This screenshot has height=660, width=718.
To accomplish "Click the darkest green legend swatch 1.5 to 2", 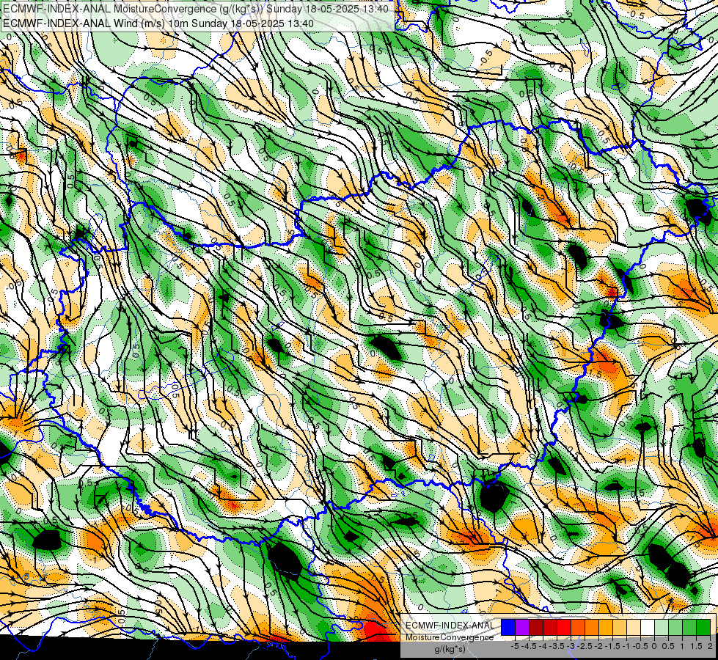I will [703, 628].
